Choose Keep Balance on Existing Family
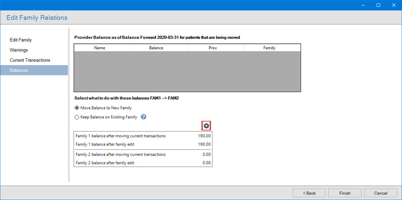 click(x=77, y=117)
